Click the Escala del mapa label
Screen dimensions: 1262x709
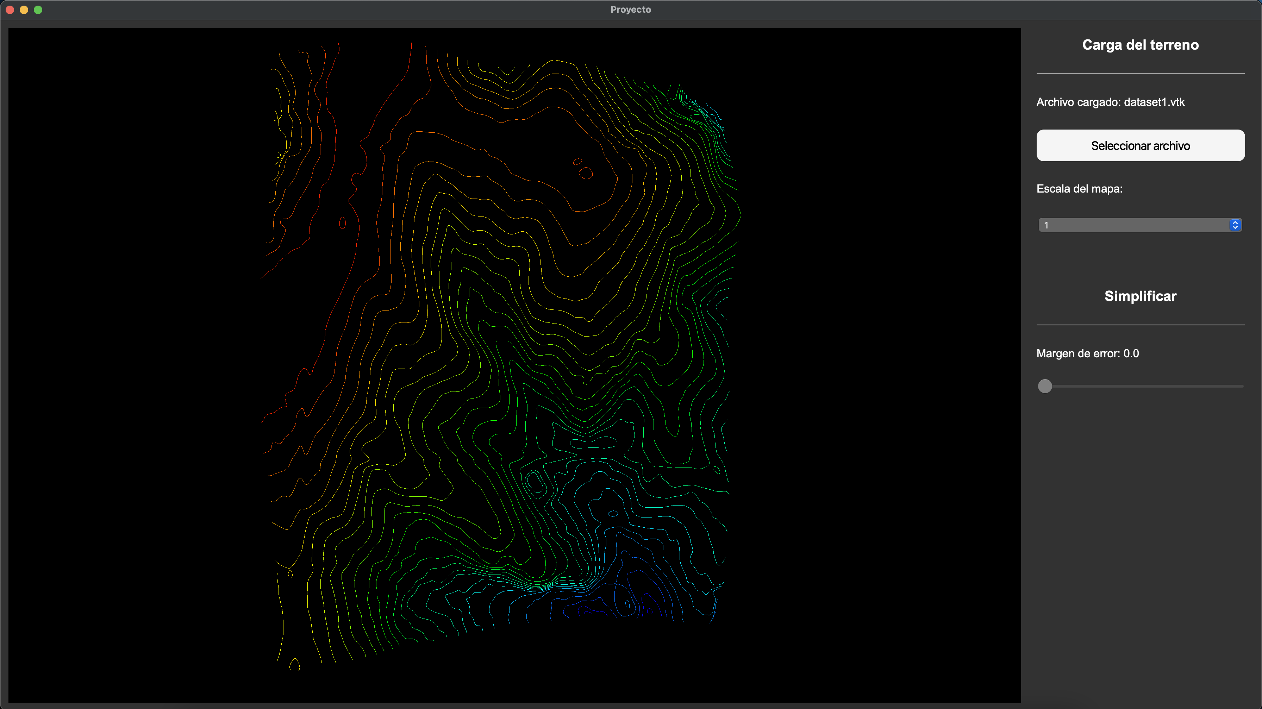pos(1079,188)
